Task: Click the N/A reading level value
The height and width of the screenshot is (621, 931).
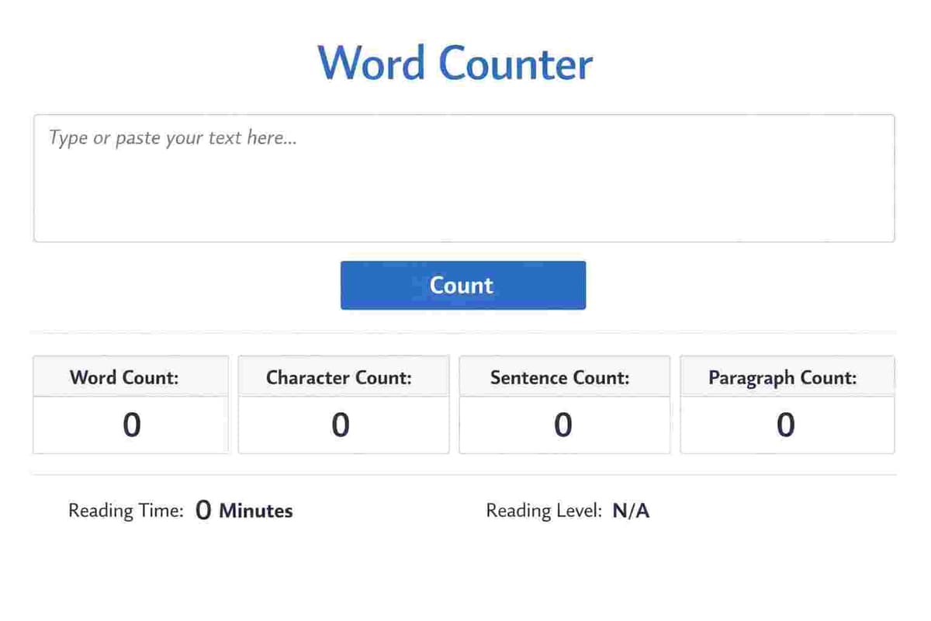Action: click(630, 510)
